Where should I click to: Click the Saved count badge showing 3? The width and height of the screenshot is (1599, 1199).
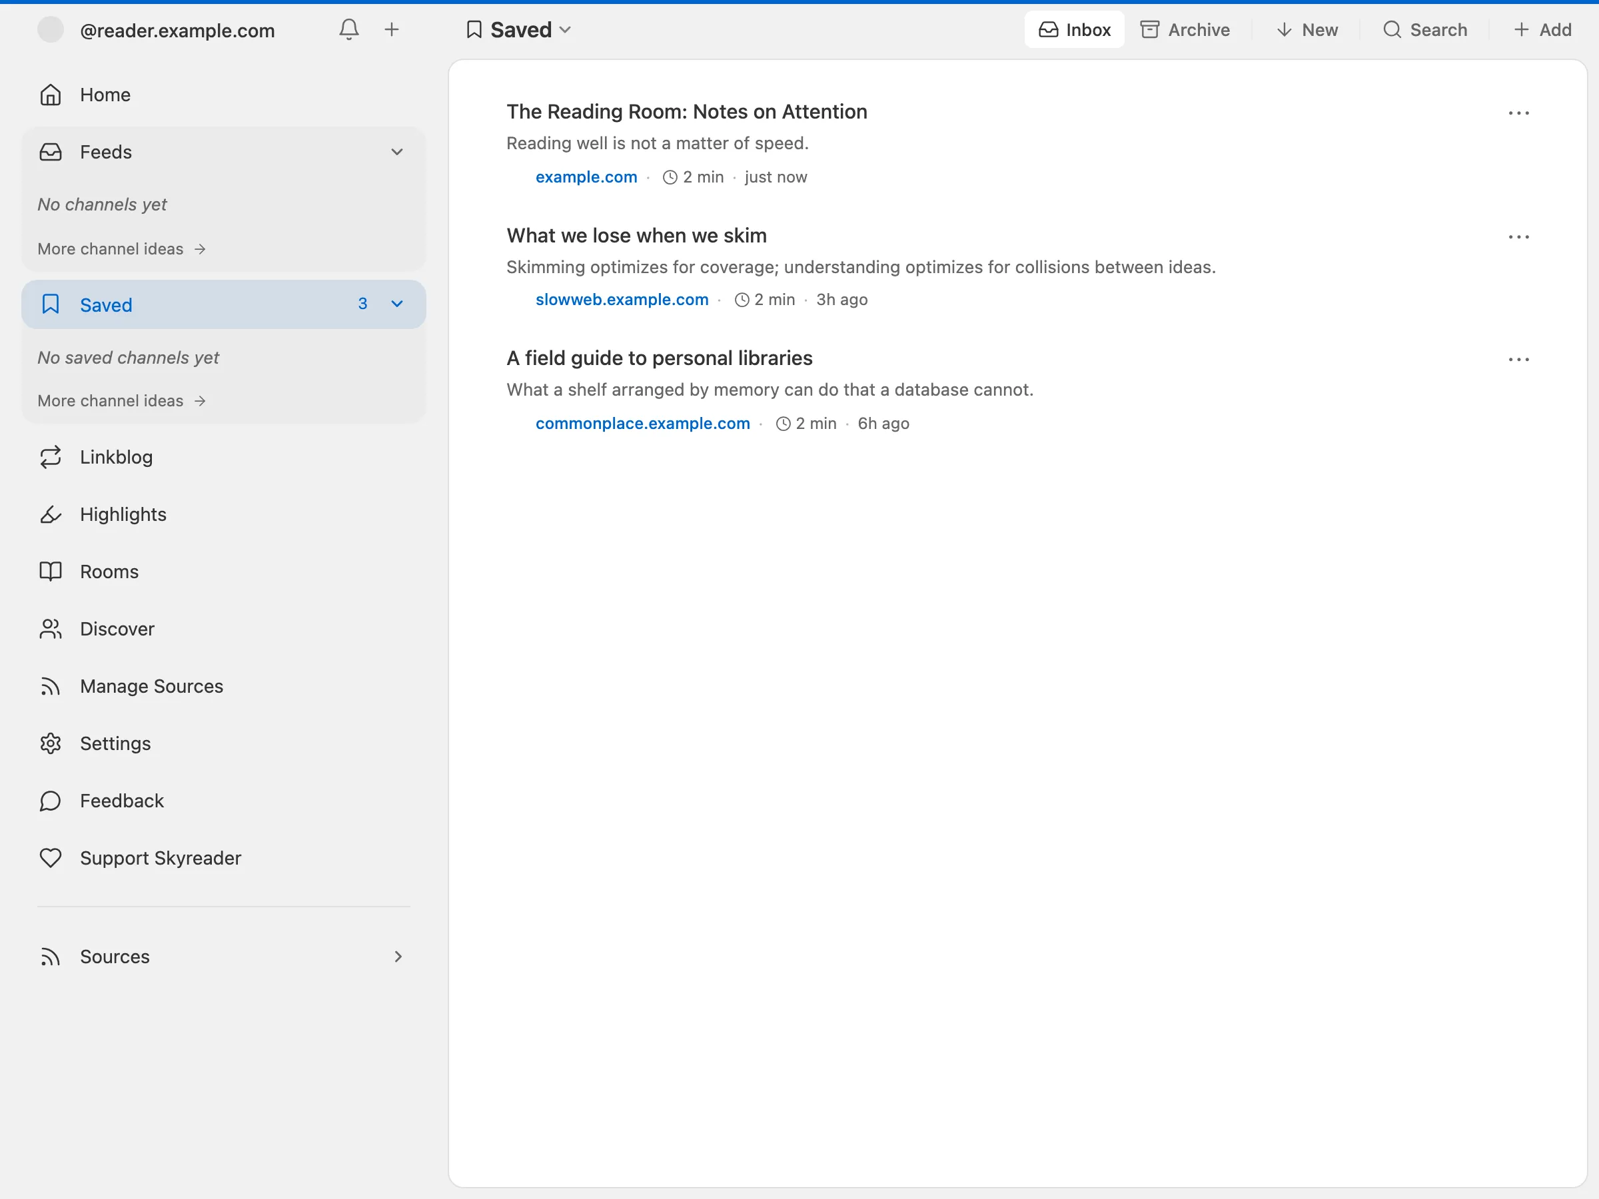[363, 304]
